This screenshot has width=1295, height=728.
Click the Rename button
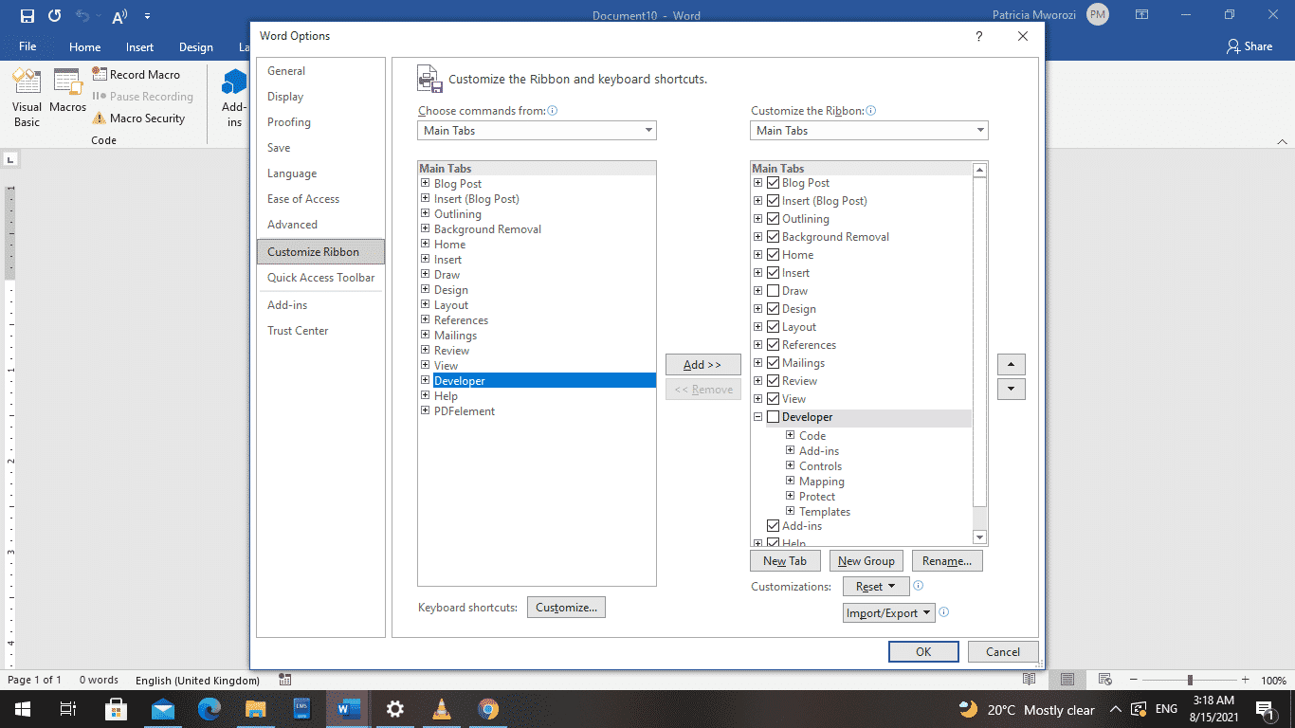pos(947,560)
